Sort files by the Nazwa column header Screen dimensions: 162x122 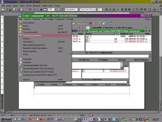[x=100, y=34]
